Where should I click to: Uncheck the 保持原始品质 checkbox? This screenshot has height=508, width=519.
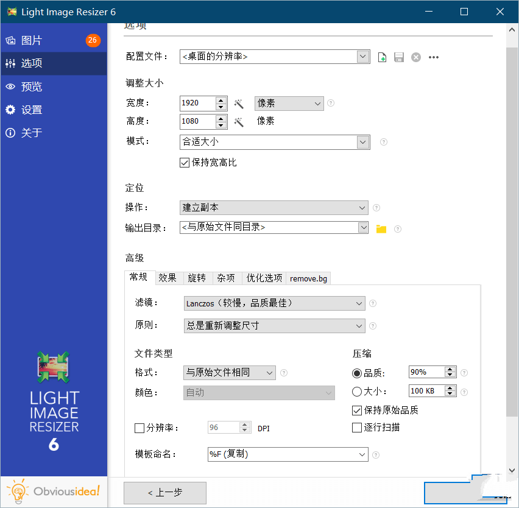pyautogui.click(x=357, y=410)
